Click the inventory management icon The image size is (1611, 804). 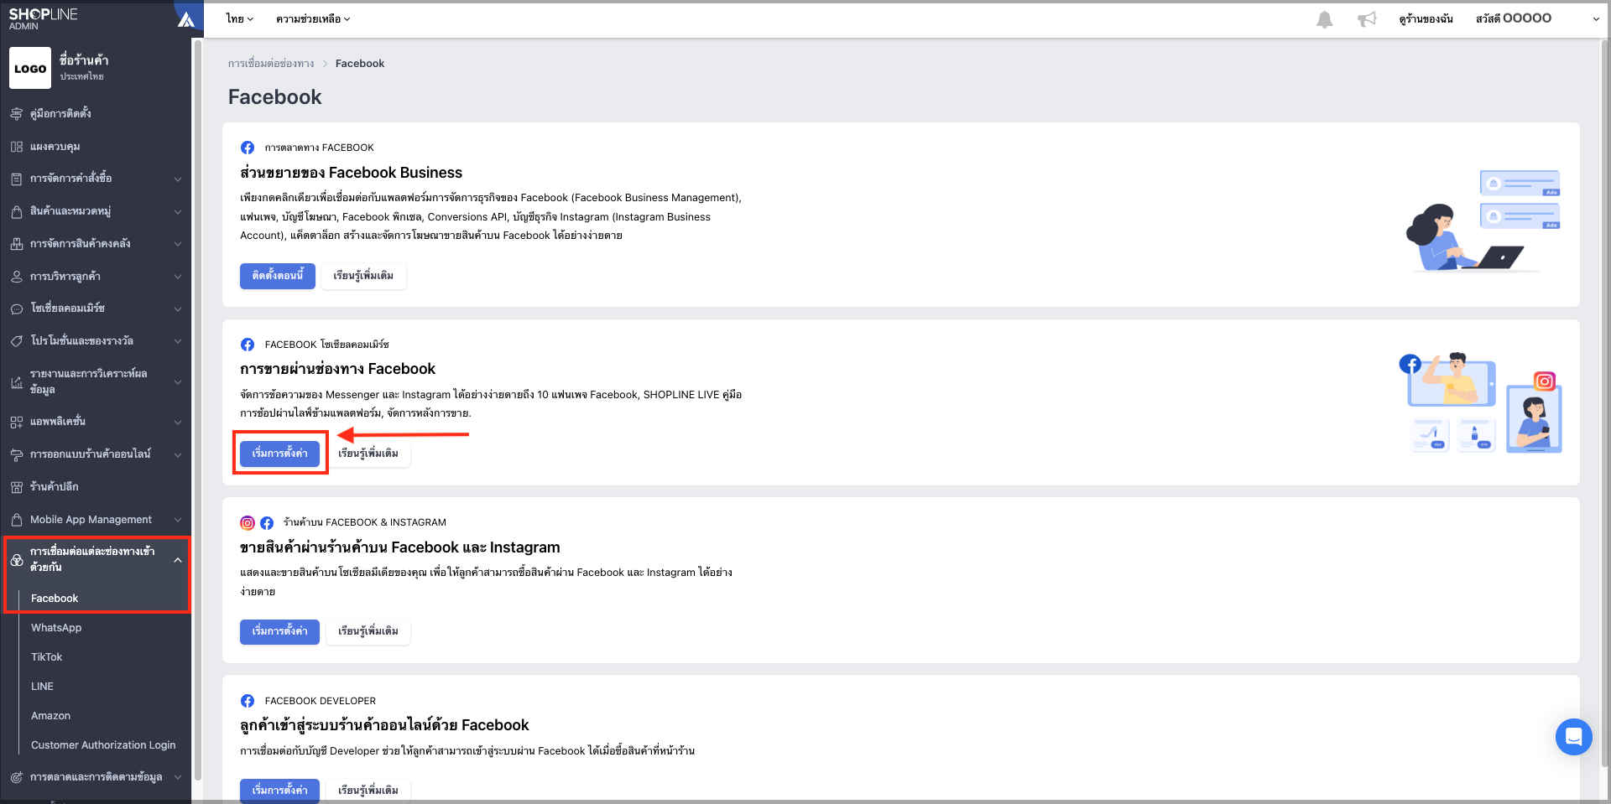pos(17,244)
